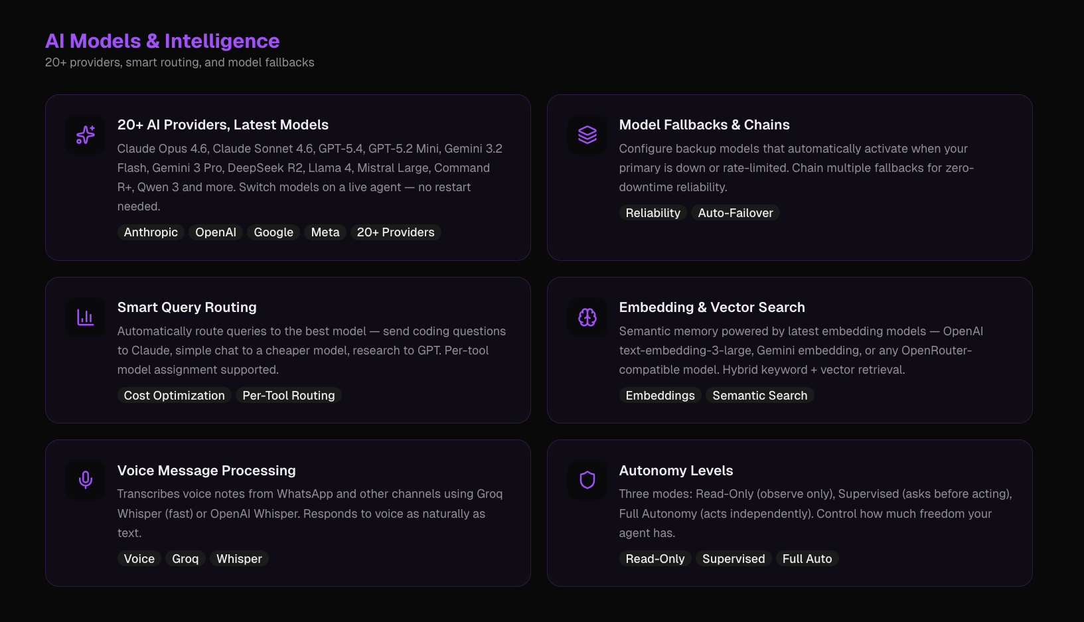Click the AI Models & Intelligence heading
This screenshot has height=622, width=1084.
pyautogui.click(x=163, y=41)
